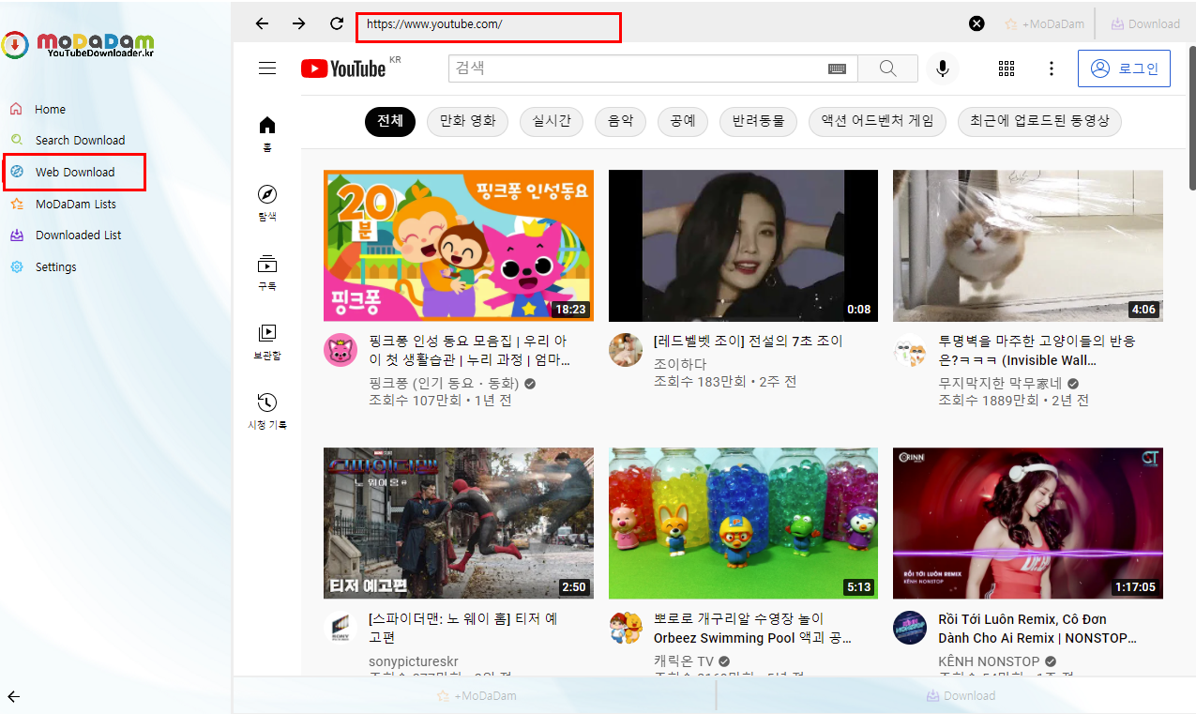Click Pinkfong channel avatar

pyautogui.click(x=341, y=350)
